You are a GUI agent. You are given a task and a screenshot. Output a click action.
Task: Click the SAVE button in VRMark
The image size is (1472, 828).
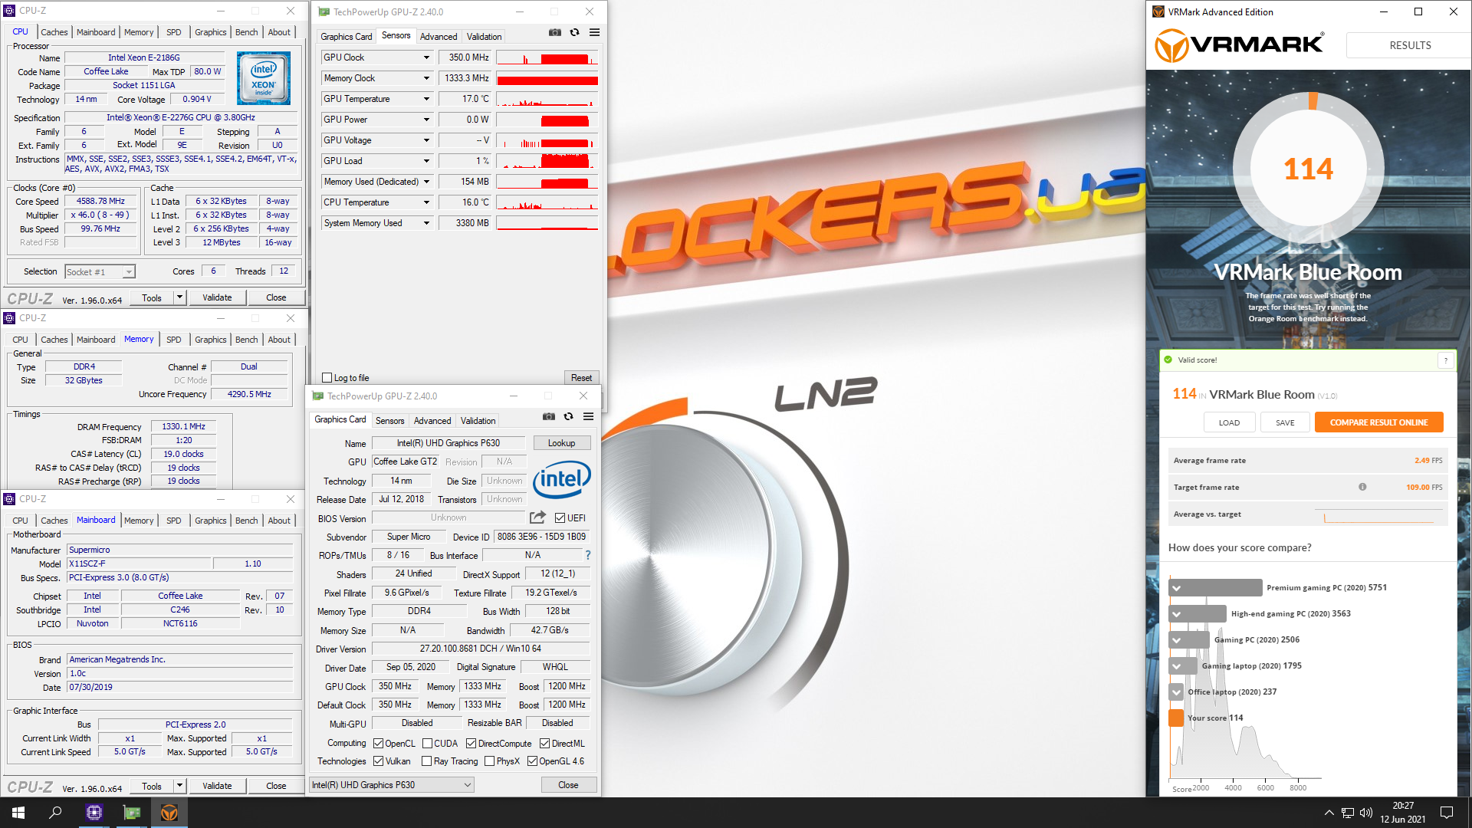1285,422
